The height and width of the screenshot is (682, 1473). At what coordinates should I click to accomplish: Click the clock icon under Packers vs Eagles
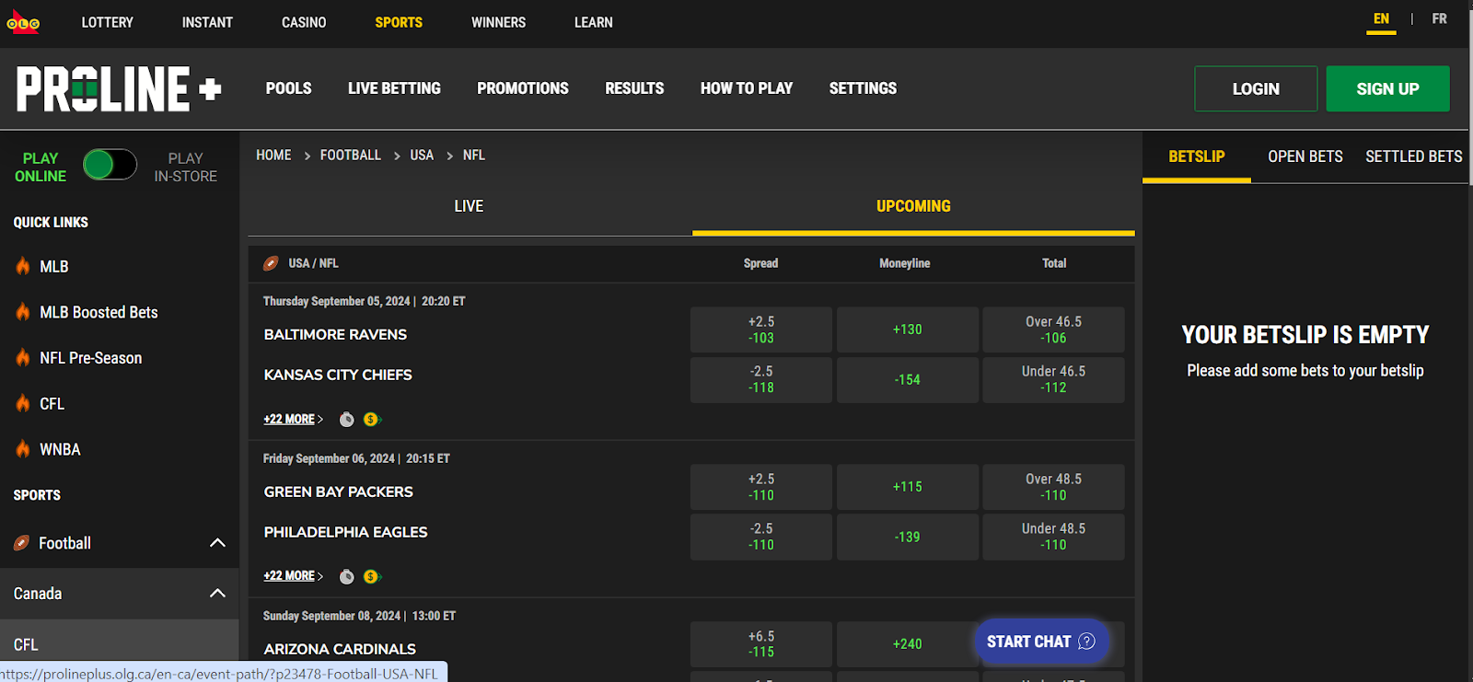coord(346,577)
